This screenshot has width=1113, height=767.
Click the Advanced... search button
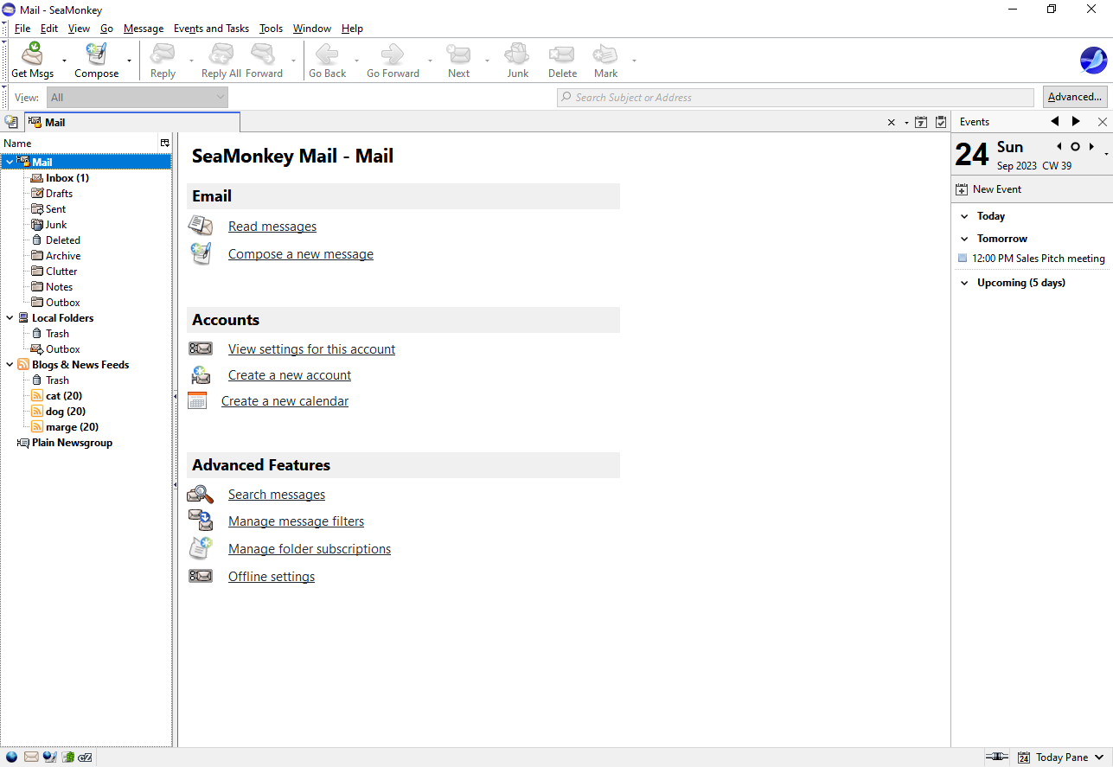[1075, 97]
